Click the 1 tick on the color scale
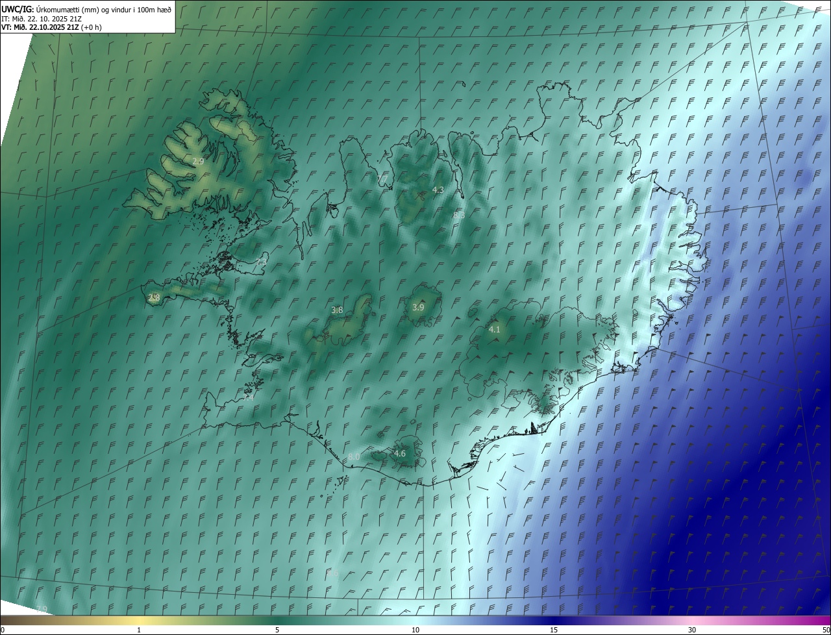Viewport: 831px width, 635px height. click(x=139, y=630)
